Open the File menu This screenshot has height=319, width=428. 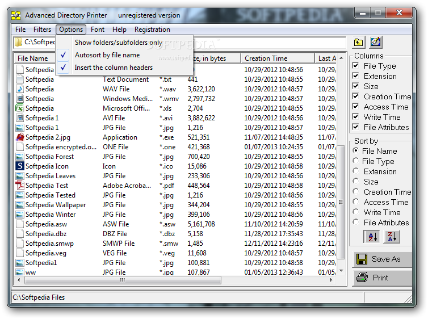(x=20, y=30)
